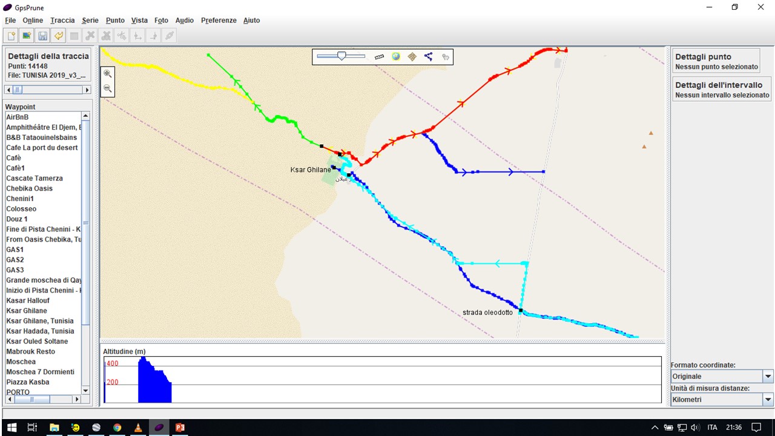Click the Add photos toolbar icon
This screenshot has width=775, height=436.
click(27, 36)
